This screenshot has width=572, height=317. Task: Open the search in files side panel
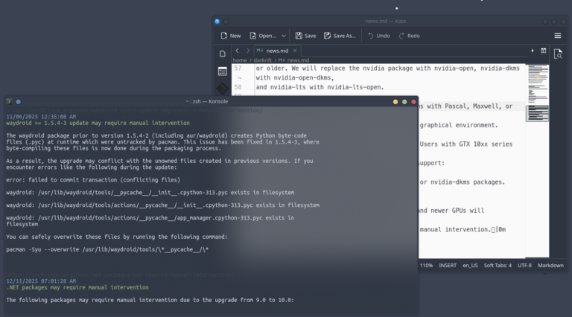[558, 54]
